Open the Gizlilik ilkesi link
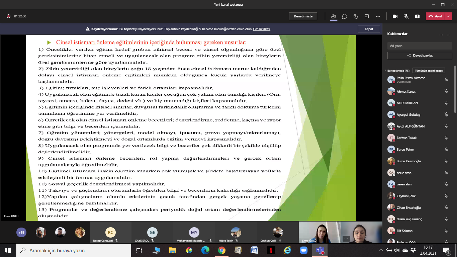This screenshot has width=457, height=257. click(x=262, y=29)
